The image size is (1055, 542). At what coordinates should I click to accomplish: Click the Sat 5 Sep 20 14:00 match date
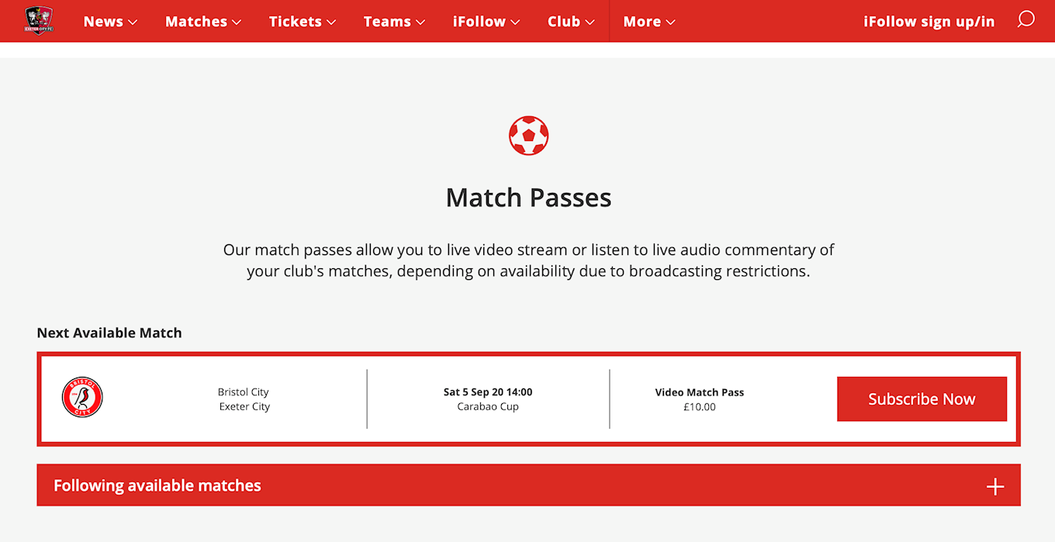488,392
